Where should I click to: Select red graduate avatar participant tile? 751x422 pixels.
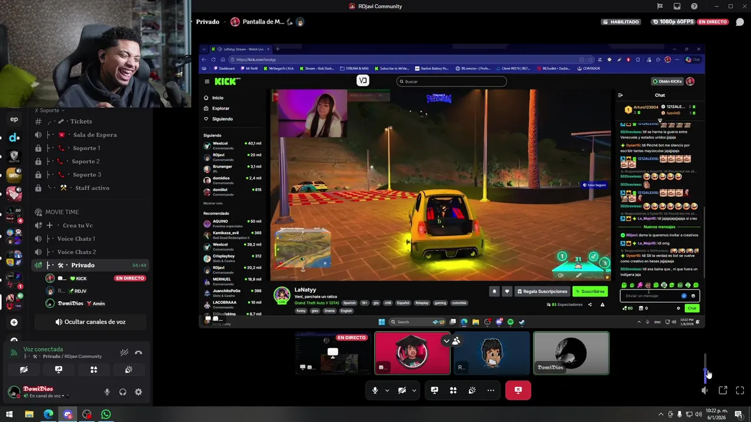click(412, 353)
